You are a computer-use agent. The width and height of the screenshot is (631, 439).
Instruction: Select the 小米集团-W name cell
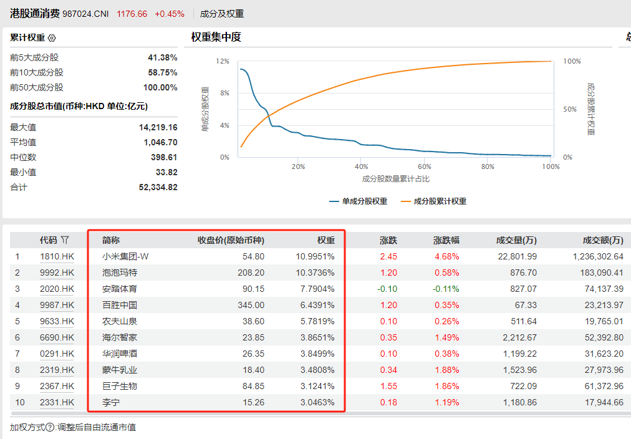[x=125, y=256]
